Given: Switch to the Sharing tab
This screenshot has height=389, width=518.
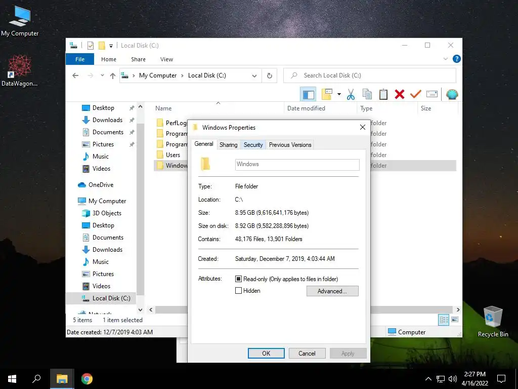Looking at the screenshot, I should coord(228,145).
